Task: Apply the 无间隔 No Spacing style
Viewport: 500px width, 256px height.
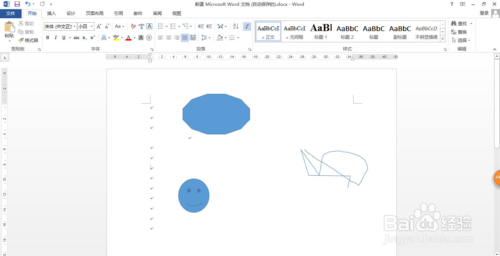Action: (x=295, y=31)
